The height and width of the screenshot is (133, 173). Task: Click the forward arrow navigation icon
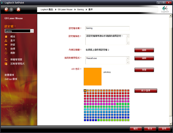click(x=11, y=9)
